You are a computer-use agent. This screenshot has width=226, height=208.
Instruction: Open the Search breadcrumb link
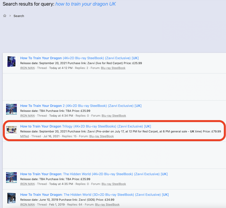(x=19, y=16)
